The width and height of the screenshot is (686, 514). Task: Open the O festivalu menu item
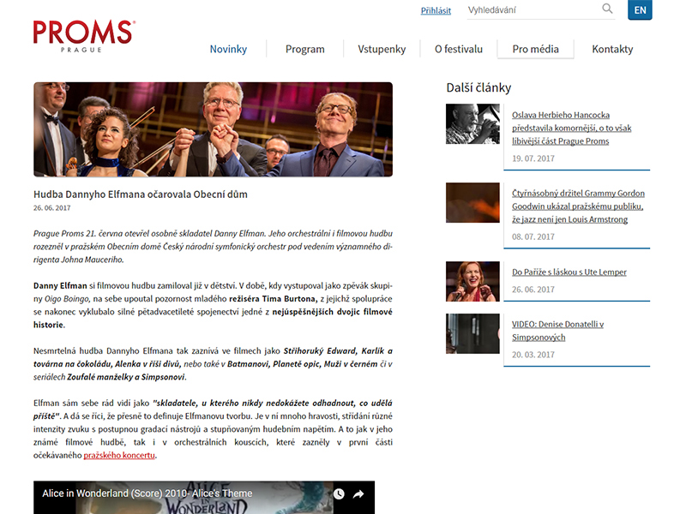[x=459, y=49]
